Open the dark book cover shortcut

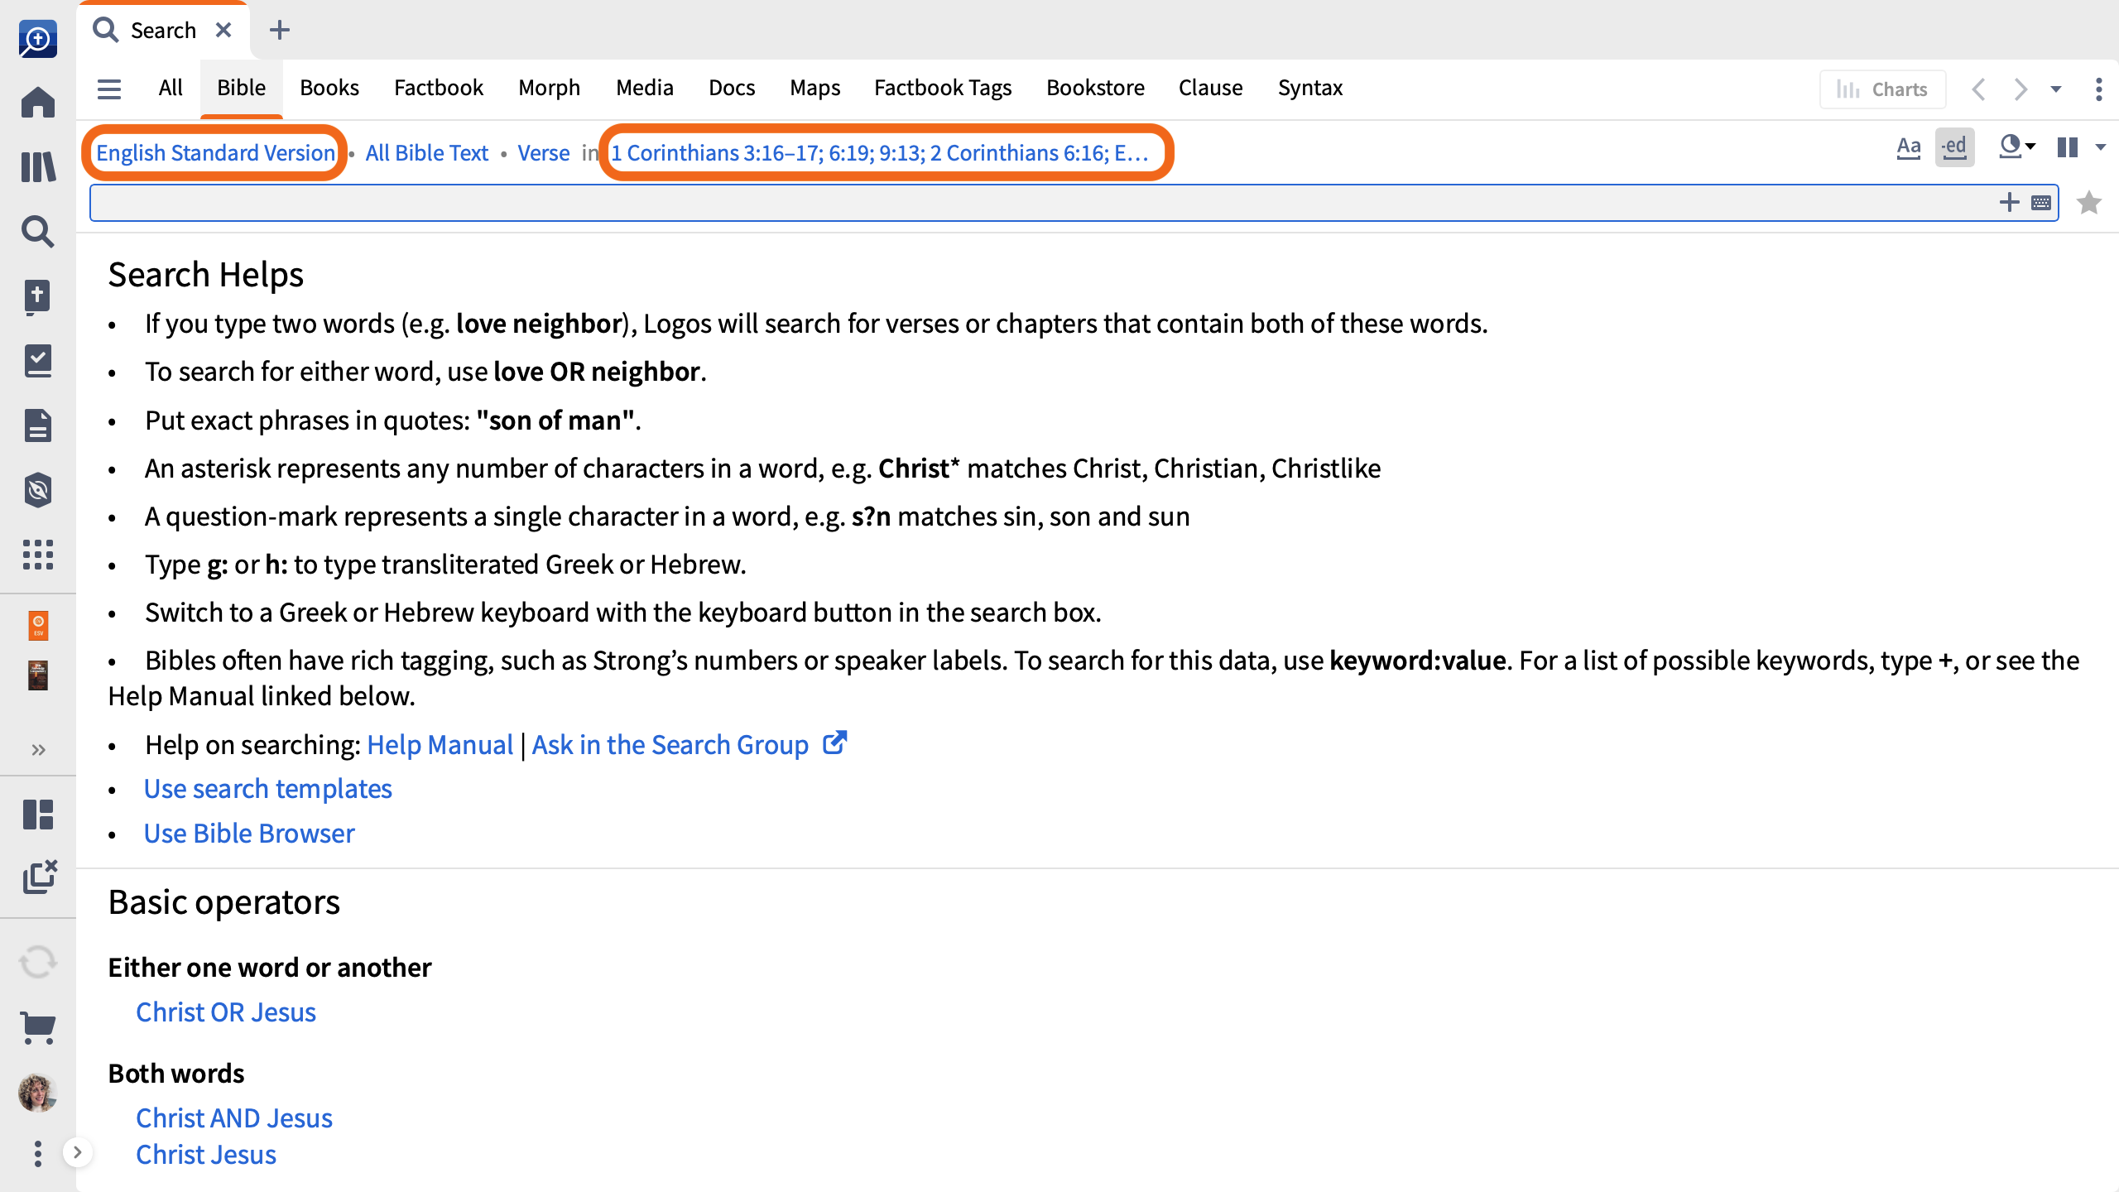point(38,675)
